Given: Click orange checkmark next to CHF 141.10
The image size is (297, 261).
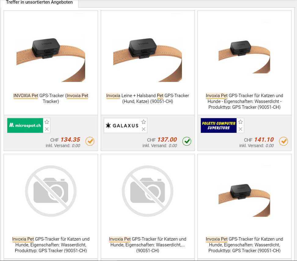Looking at the screenshot, I should tap(284, 141).
